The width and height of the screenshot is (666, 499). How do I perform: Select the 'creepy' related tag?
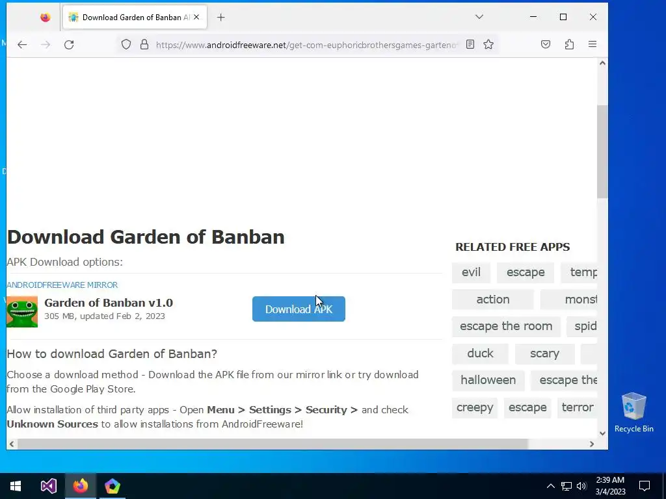[474, 407]
